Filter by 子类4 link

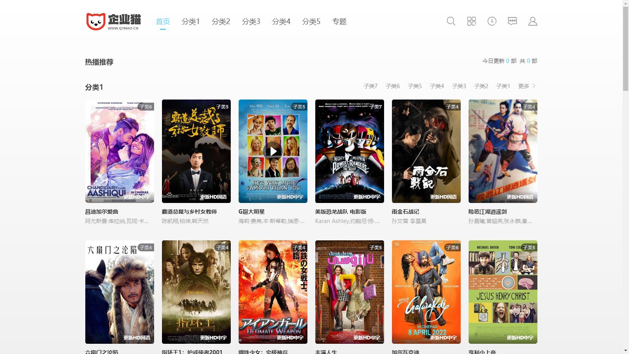pyautogui.click(x=437, y=86)
